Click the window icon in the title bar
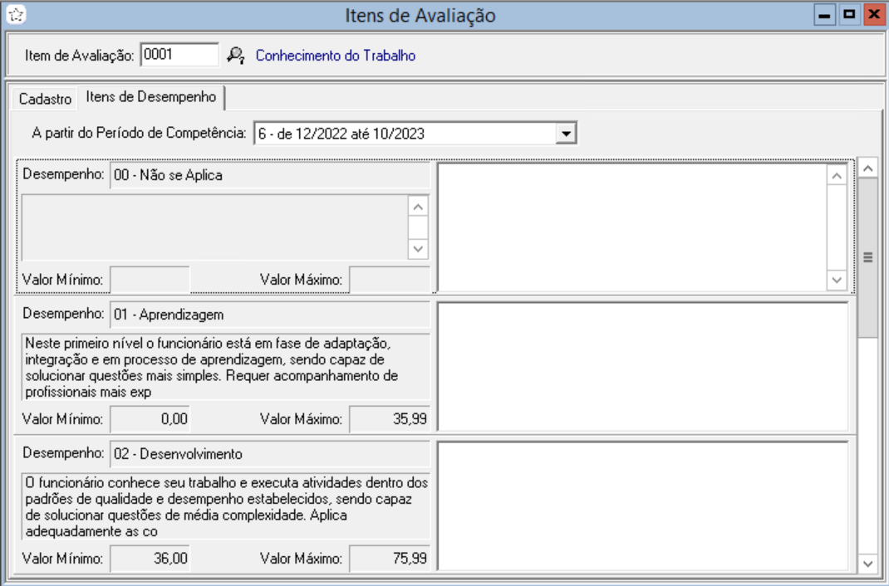889x586 pixels. (16, 15)
